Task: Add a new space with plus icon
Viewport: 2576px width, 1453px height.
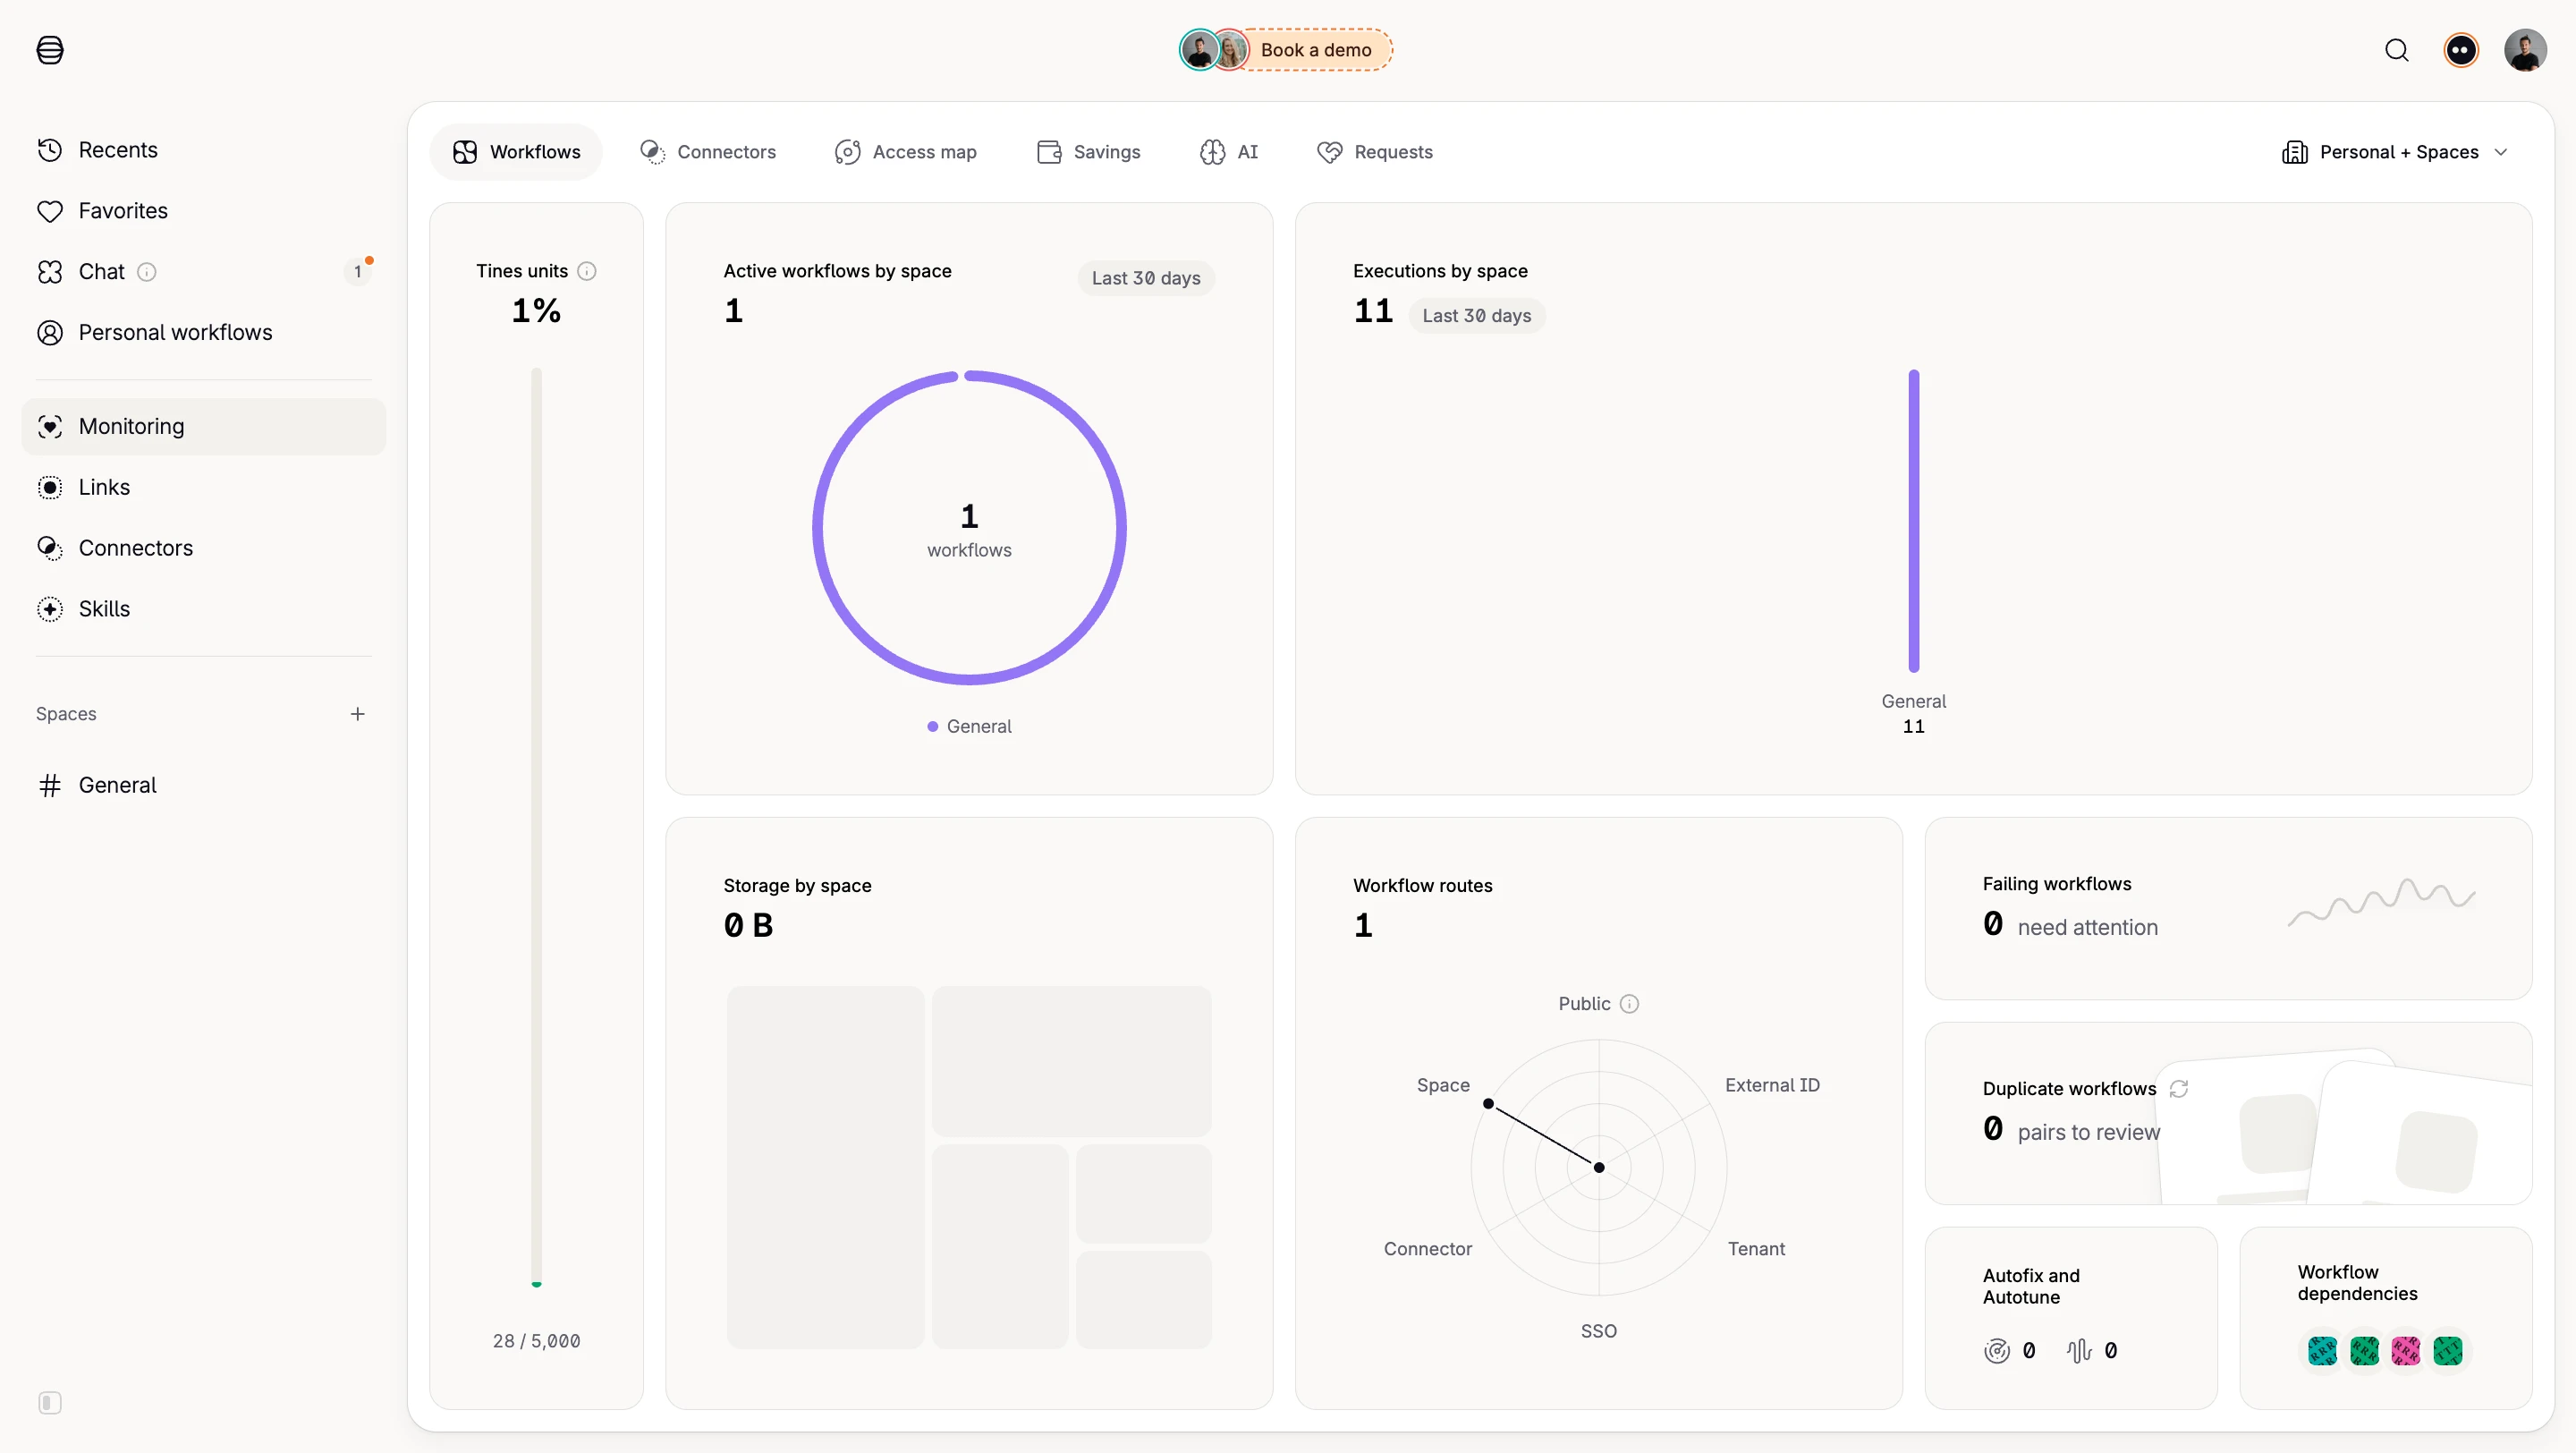Action: click(x=357, y=714)
